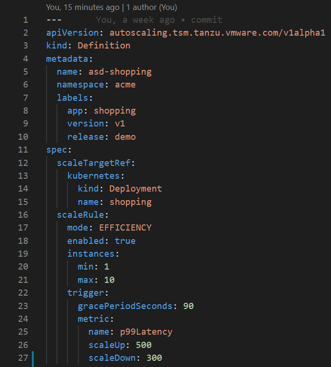The width and height of the screenshot is (331, 367).
Task: Click line number 1 in the gutter
Action: tap(25, 20)
